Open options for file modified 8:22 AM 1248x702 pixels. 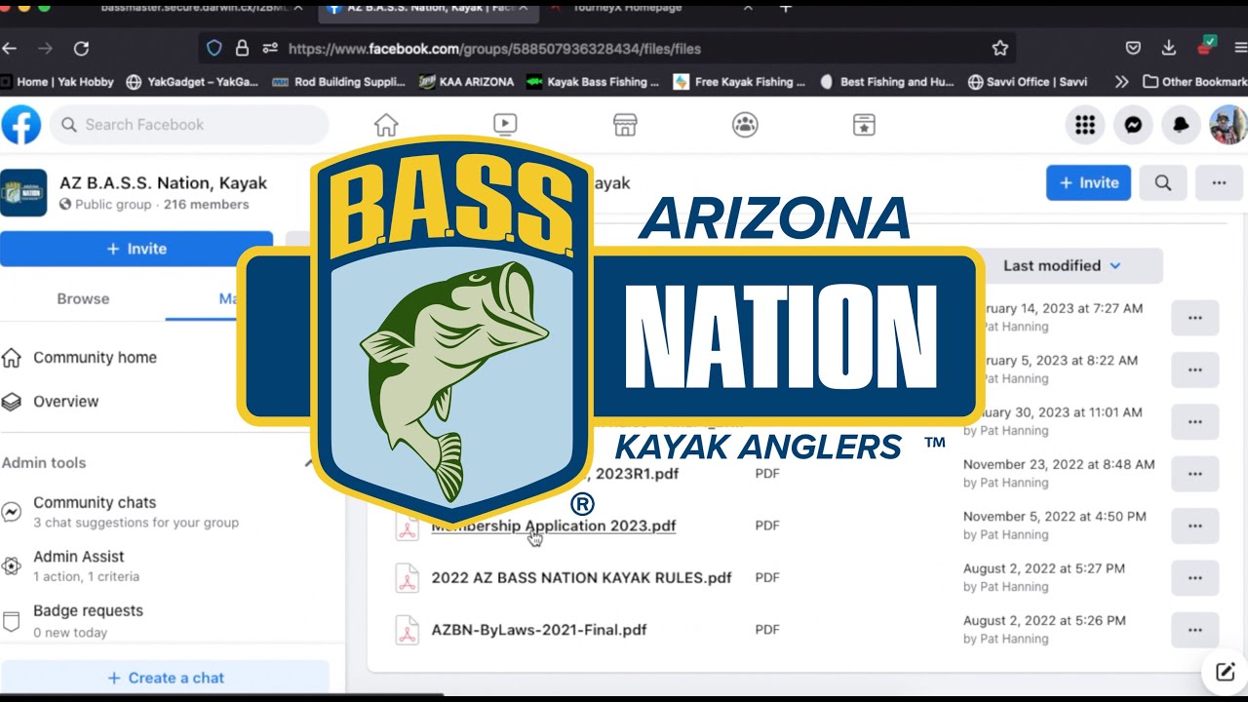[1194, 370]
